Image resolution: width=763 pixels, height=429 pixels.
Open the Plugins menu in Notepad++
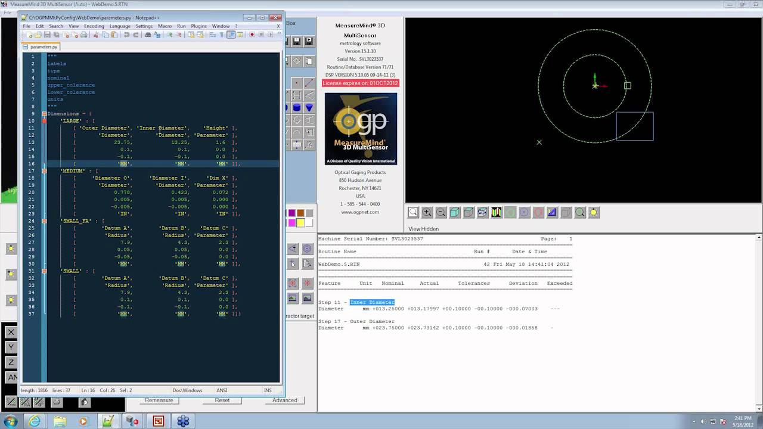198,26
